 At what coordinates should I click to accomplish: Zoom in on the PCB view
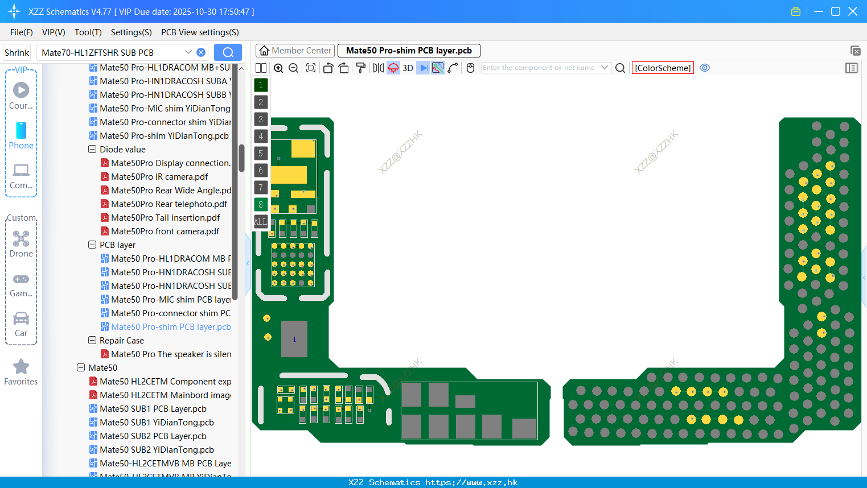278,68
